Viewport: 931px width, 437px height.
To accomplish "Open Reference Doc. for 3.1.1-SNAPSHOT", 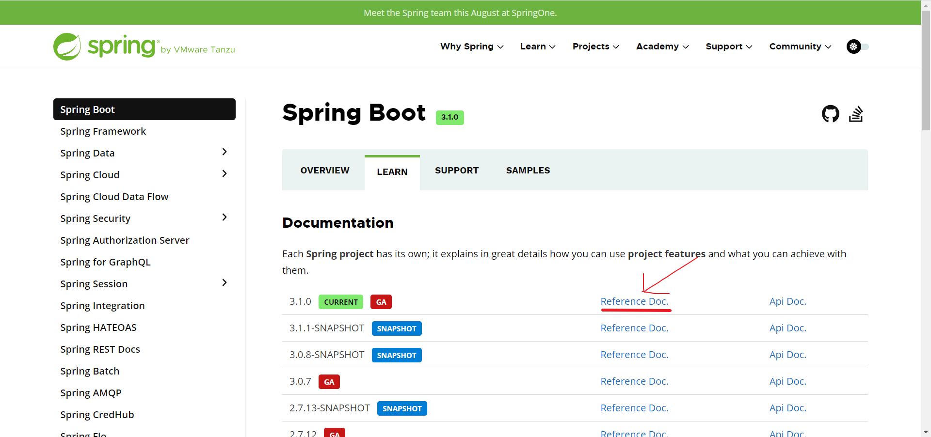I will (634, 328).
